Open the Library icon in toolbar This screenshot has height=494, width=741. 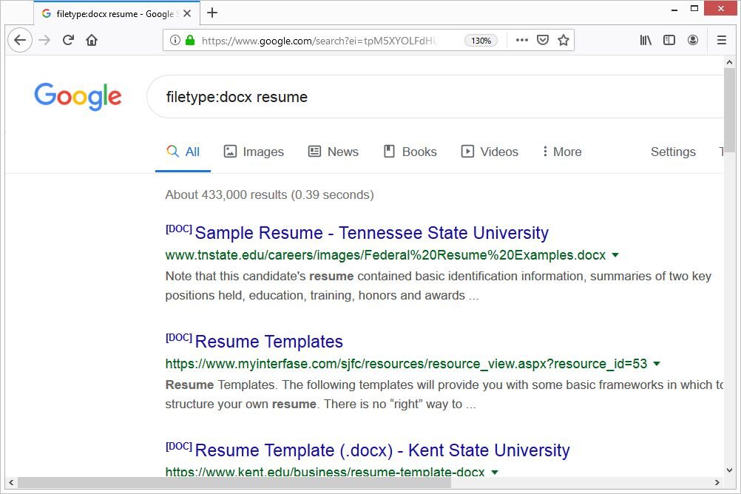tap(646, 40)
